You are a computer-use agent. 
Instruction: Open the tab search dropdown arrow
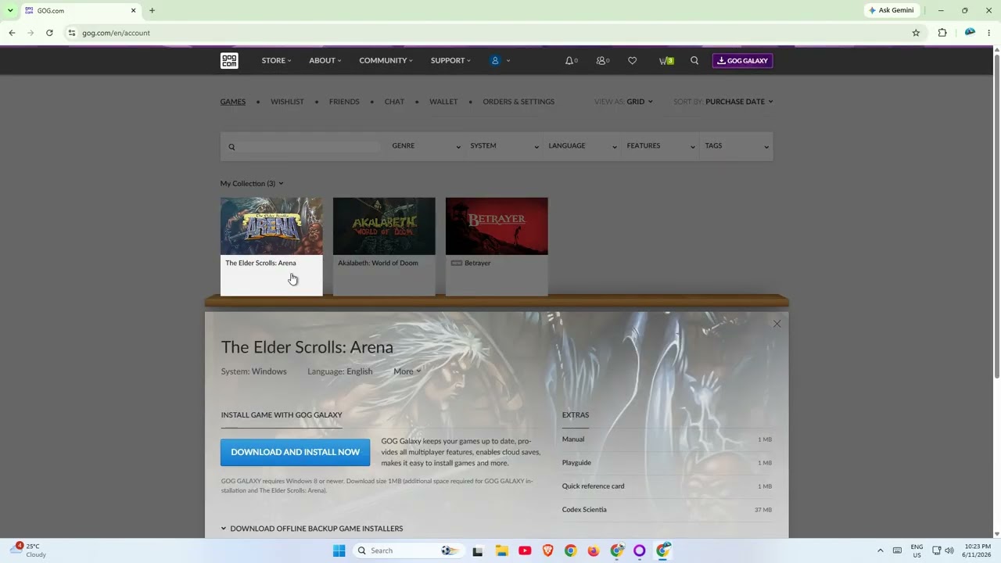[x=9, y=10]
